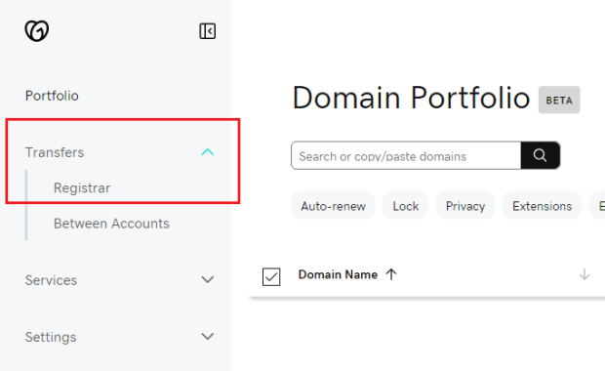
Task: Apply the Auto-renew filter chip
Action: click(x=333, y=206)
